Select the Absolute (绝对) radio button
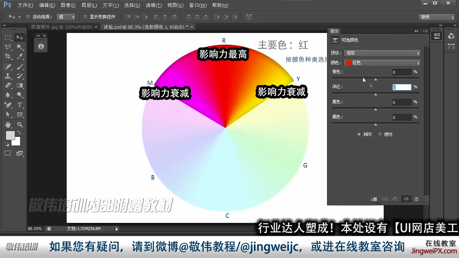Screen dimensions: 459x258 [380, 134]
